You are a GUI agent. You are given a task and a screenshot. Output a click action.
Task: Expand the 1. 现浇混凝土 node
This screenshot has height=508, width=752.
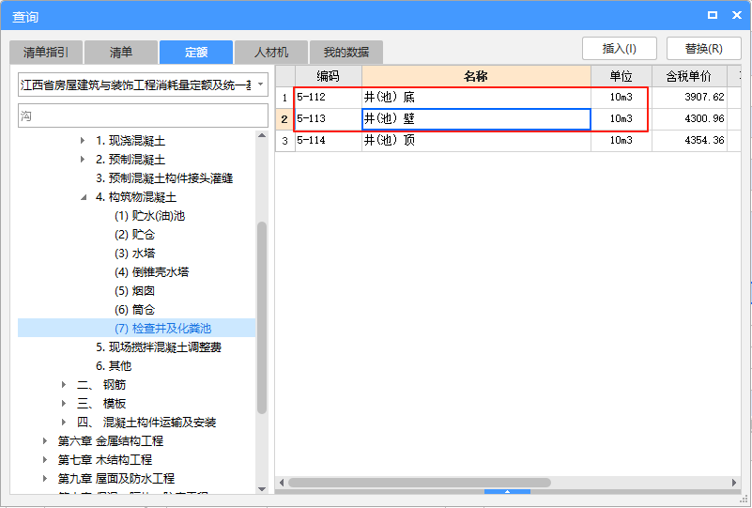[x=83, y=141]
